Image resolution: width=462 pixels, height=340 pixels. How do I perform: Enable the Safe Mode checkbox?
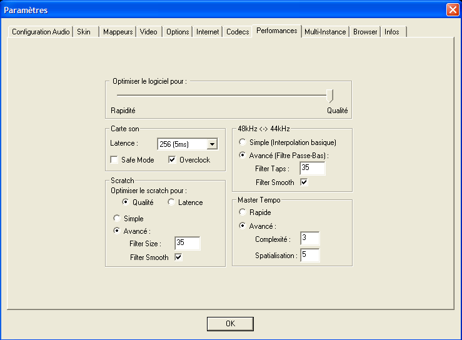pyautogui.click(x=114, y=160)
